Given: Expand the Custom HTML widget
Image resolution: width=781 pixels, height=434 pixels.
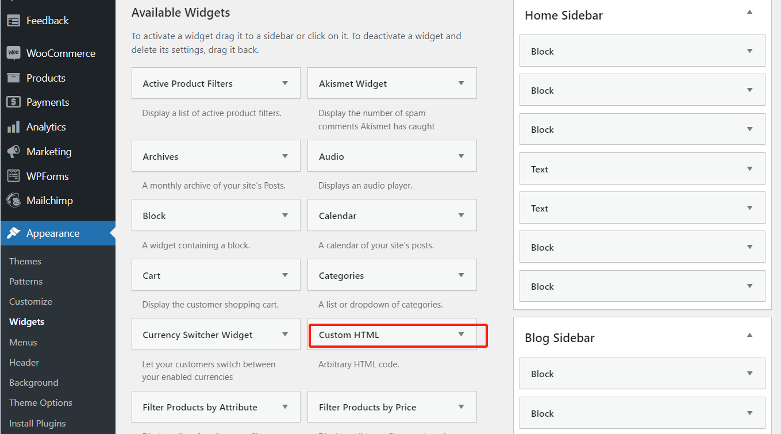Looking at the screenshot, I should coord(460,334).
